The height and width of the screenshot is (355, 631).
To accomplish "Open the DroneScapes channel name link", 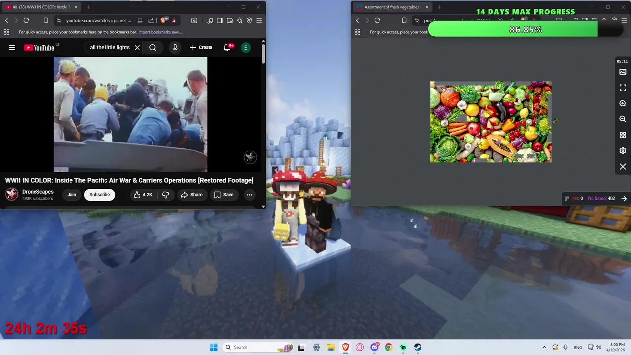I will click(x=38, y=192).
